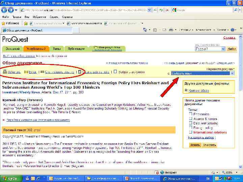Screen dimensions: 243x182
Task: Select the Обзор документов - ProQuest browser tab
Action: pyautogui.click(x=37, y=30)
